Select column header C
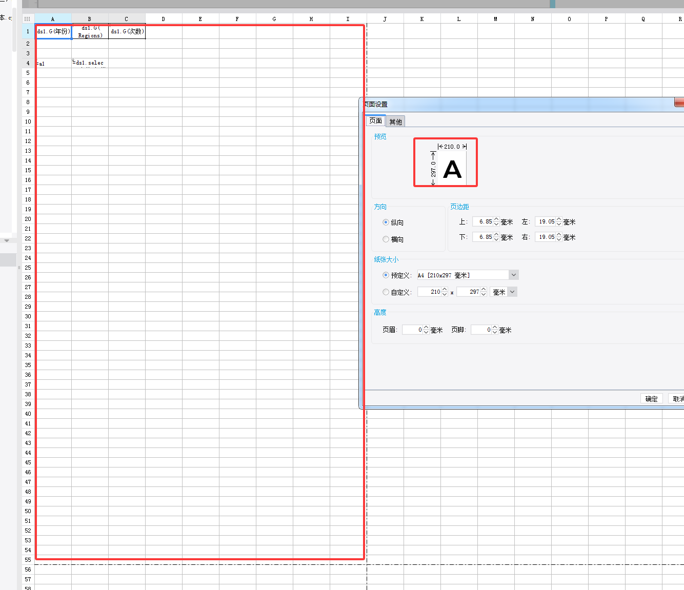 click(127, 19)
